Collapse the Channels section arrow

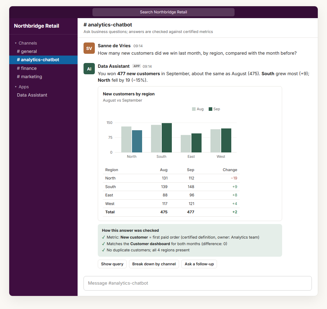tap(16, 43)
